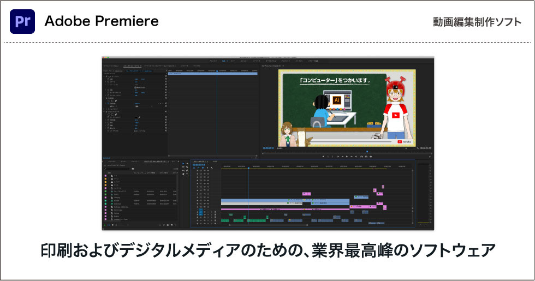Collapse the Opacity effect group
Viewport: 535px width, 281px height.
[104, 98]
